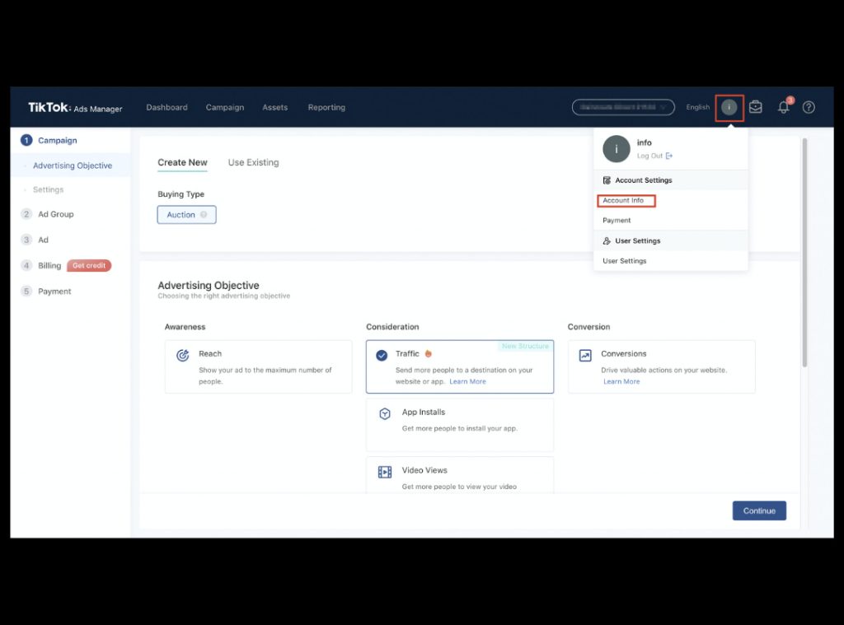Click the Reach target icon
844x625 pixels.
coord(183,355)
